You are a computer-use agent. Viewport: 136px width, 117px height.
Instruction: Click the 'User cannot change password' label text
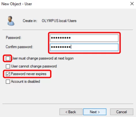(x=34, y=66)
